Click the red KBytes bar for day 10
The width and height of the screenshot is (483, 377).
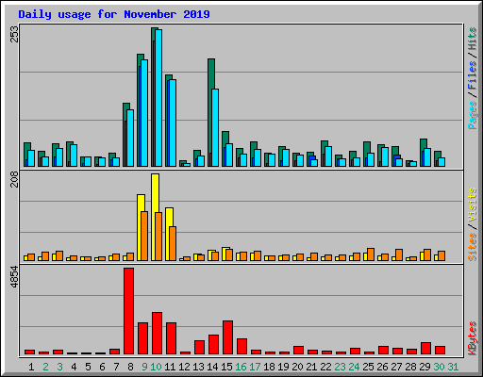click(157, 334)
